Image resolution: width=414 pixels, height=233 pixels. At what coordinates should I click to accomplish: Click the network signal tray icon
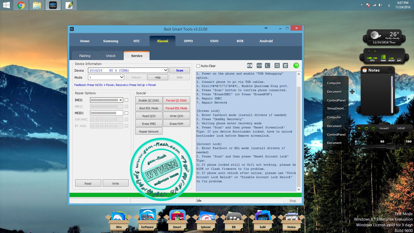point(374,5)
